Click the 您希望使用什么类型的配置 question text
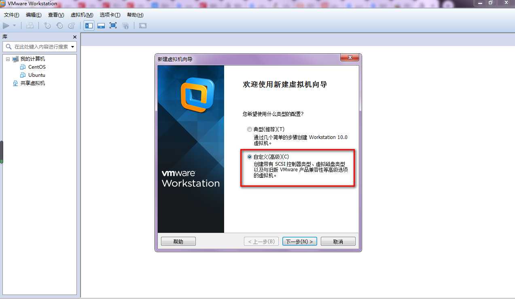The height and width of the screenshot is (299, 515). tap(273, 114)
